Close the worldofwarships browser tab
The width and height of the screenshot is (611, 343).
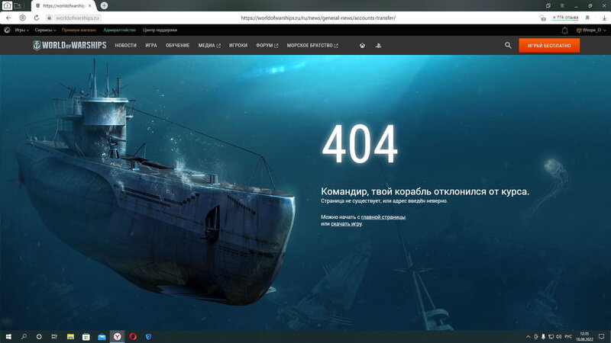tap(89, 6)
